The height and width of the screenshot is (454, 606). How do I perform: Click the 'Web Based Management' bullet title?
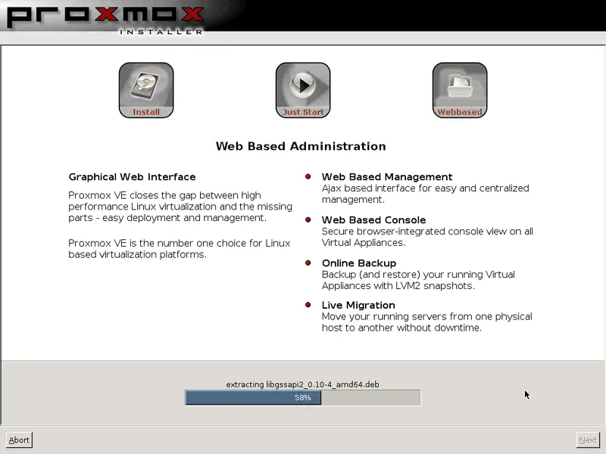click(x=387, y=177)
